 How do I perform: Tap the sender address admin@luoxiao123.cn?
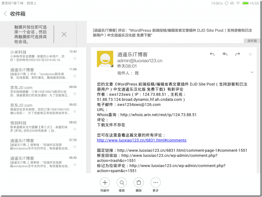pyautogui.click(x=140, y=60)
